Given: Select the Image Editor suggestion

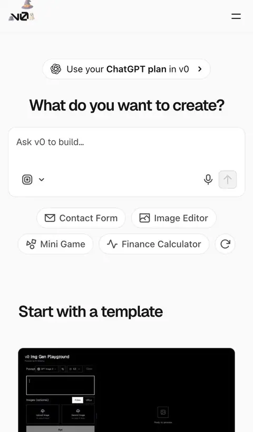Looking at the screenshot, I should coord(173,218).
